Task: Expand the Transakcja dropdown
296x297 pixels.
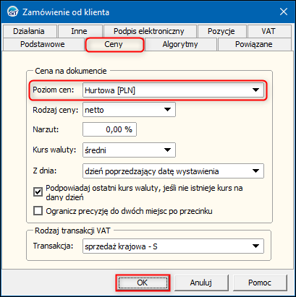Action: 173,246
